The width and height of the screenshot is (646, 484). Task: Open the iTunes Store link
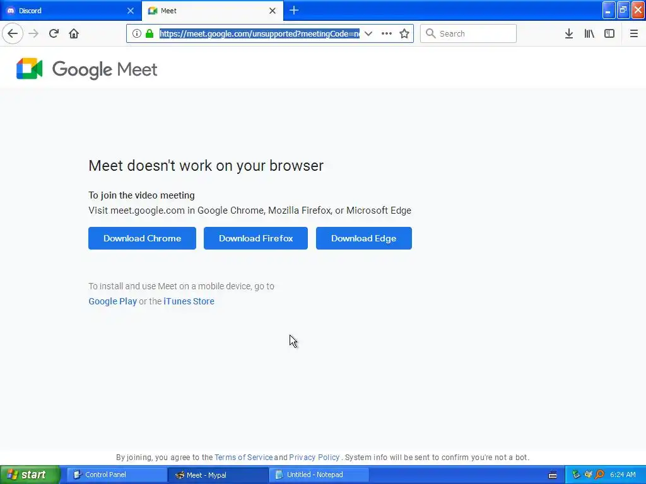click(x=189, y=301)
